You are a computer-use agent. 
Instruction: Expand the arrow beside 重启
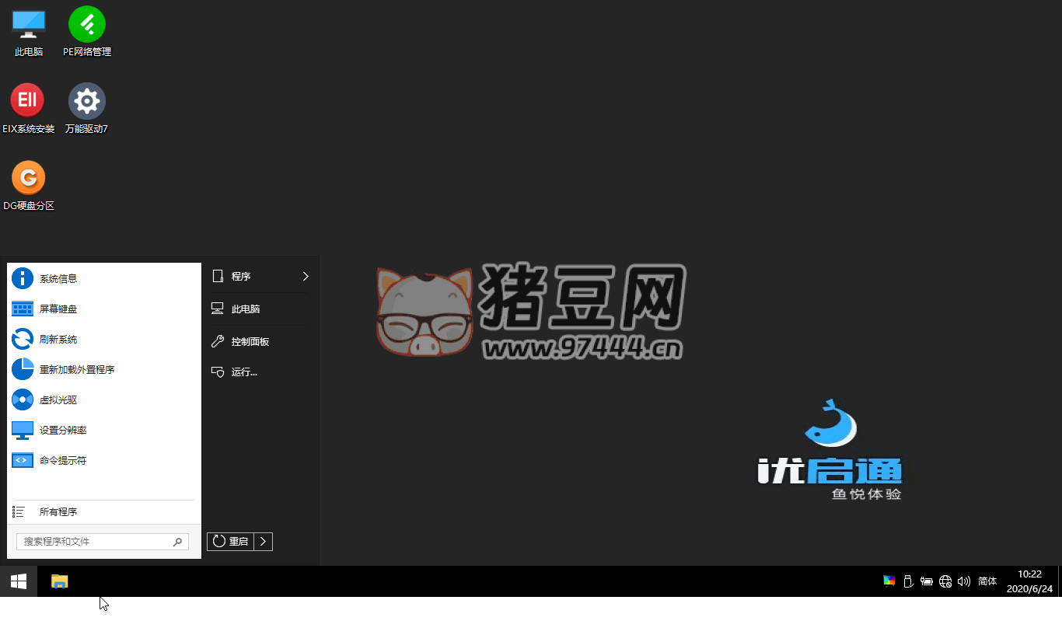click(x=264, y=541)
